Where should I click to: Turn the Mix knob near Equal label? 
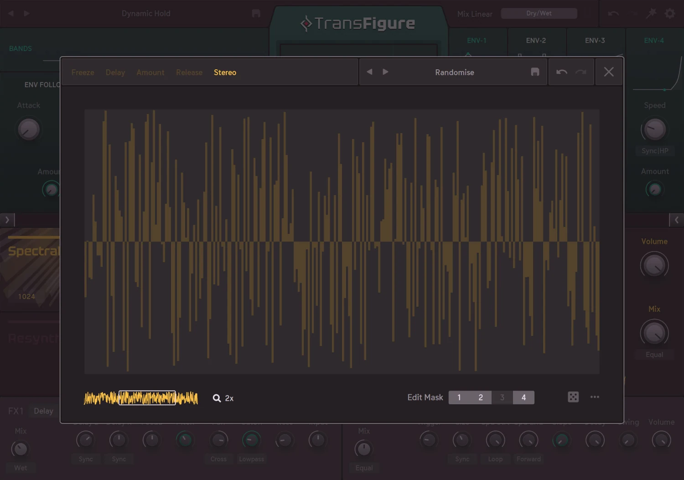(x=654, y=334)
